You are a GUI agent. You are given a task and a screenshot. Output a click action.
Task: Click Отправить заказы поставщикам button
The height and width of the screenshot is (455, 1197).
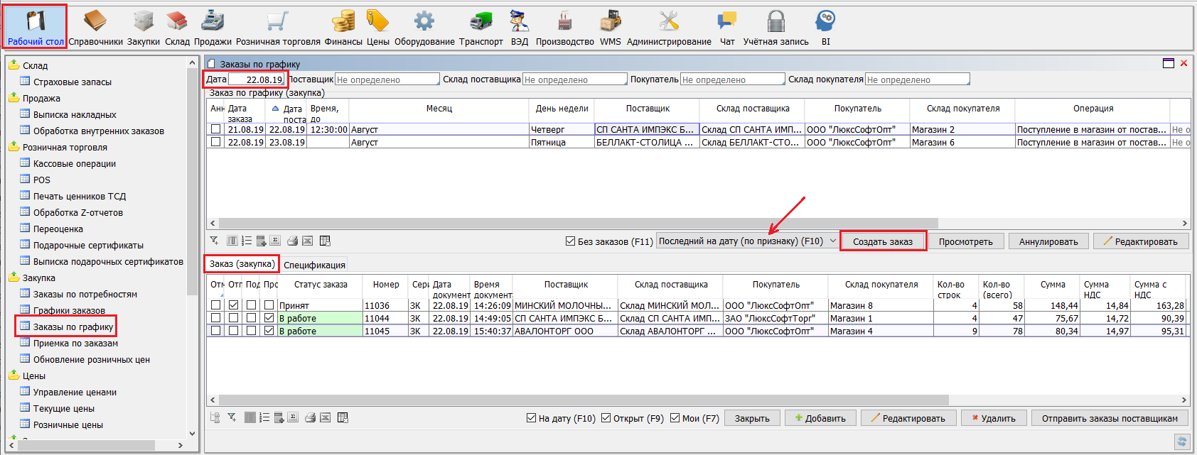1110,418
